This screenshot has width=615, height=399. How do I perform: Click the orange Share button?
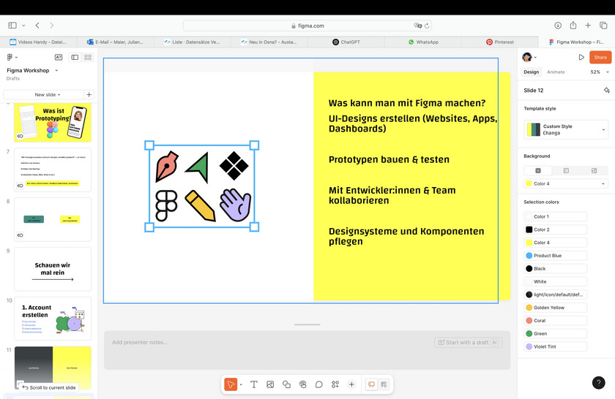point(600,57)
